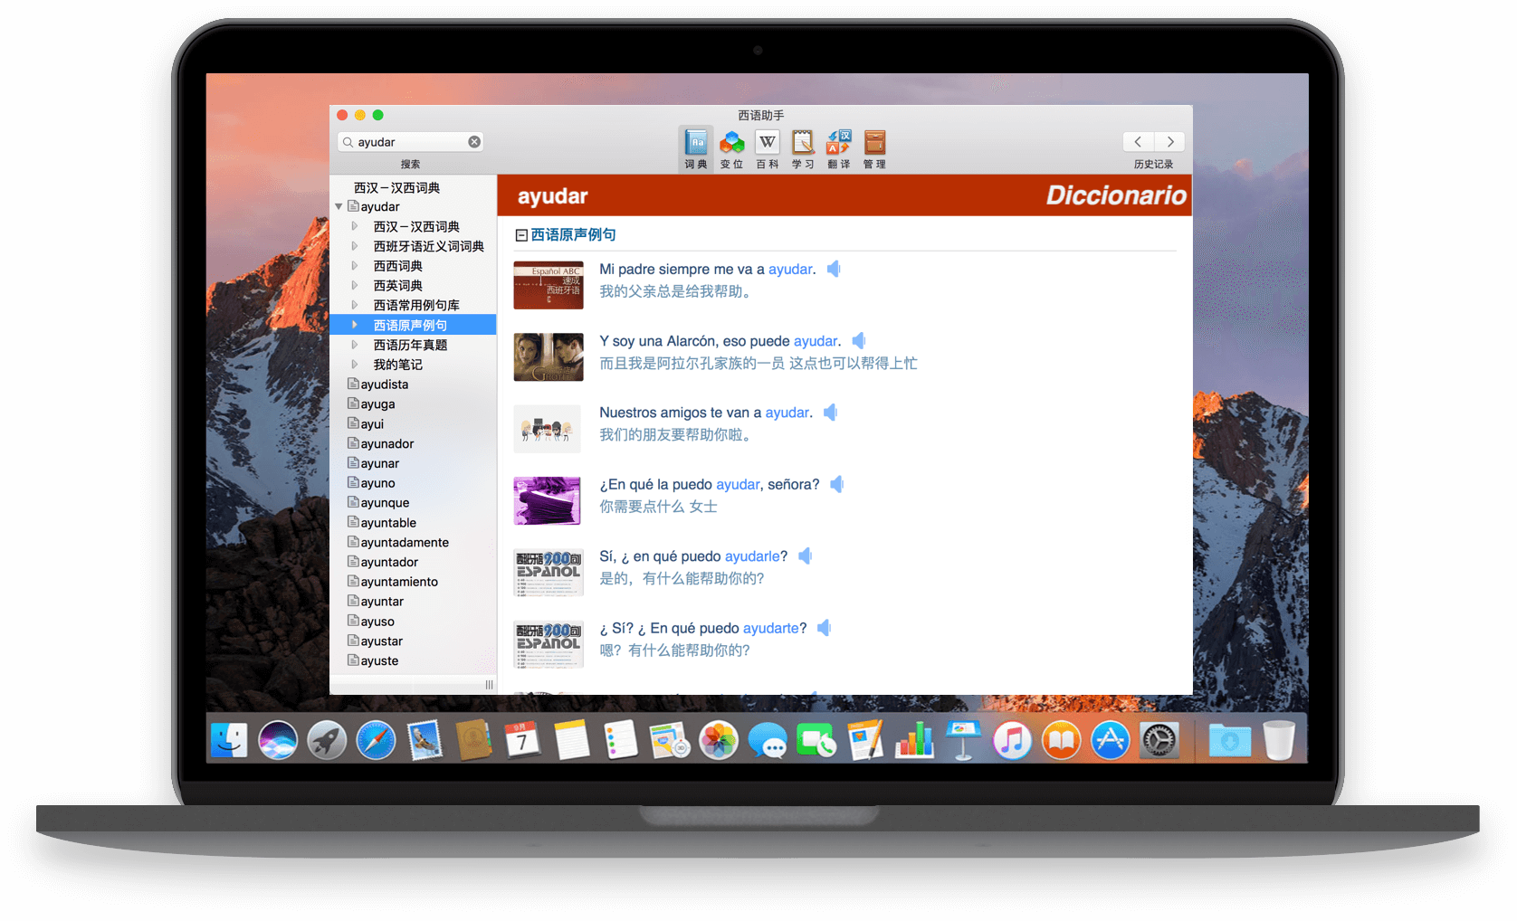The height and width of the screenshot is (921, 1517).
Task: Open Launchpad from the Dock
Action: pyautogui.click(x=327, y=740)
